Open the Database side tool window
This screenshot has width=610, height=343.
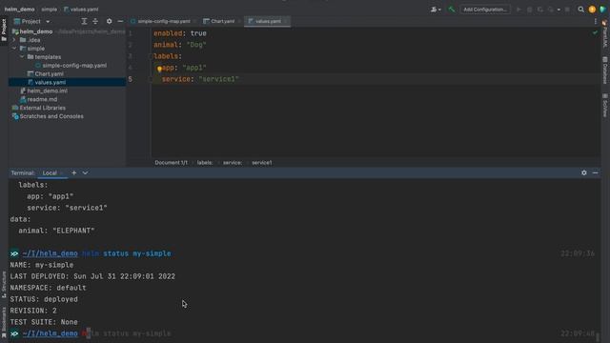(605, 71)
